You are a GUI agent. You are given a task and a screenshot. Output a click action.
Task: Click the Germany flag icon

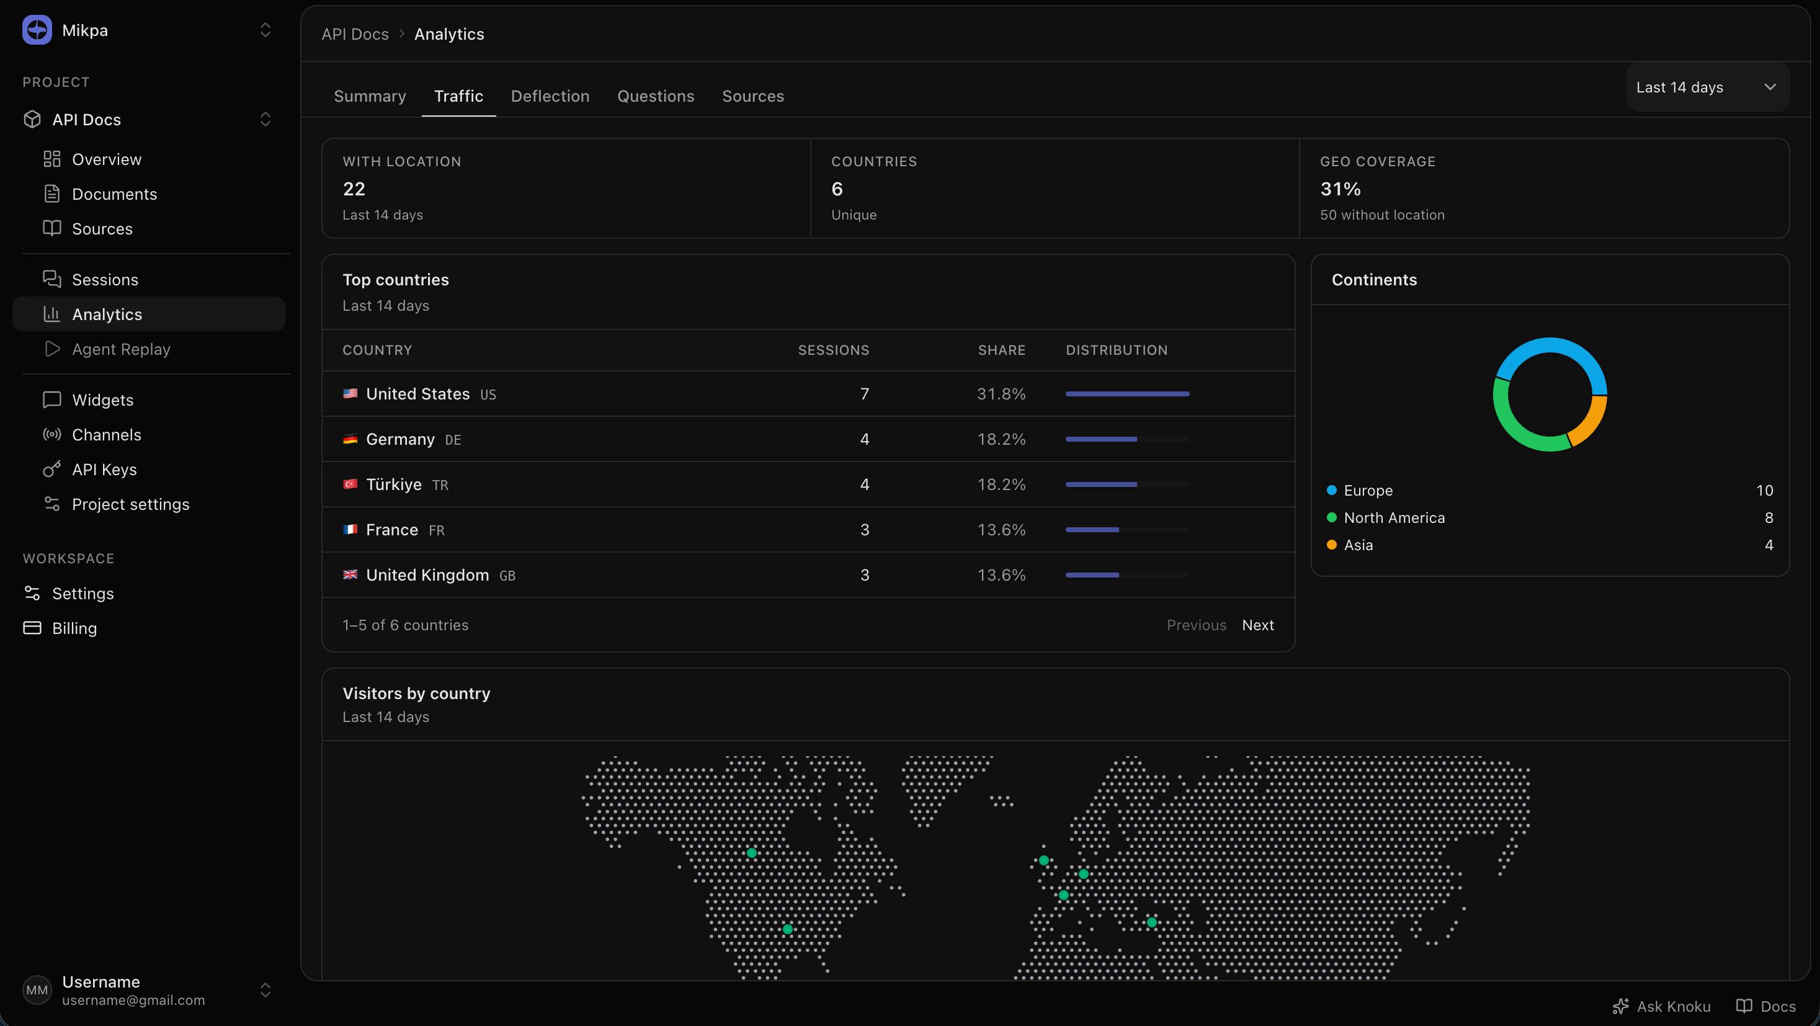pyautogui.click(x=350, y=439)
